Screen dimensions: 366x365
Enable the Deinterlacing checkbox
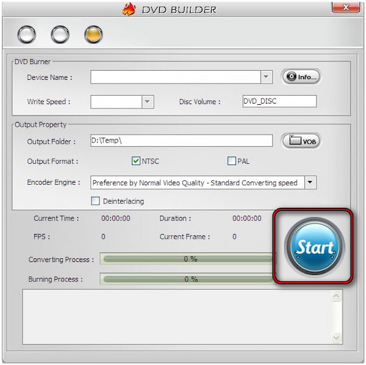coord(95,201)
